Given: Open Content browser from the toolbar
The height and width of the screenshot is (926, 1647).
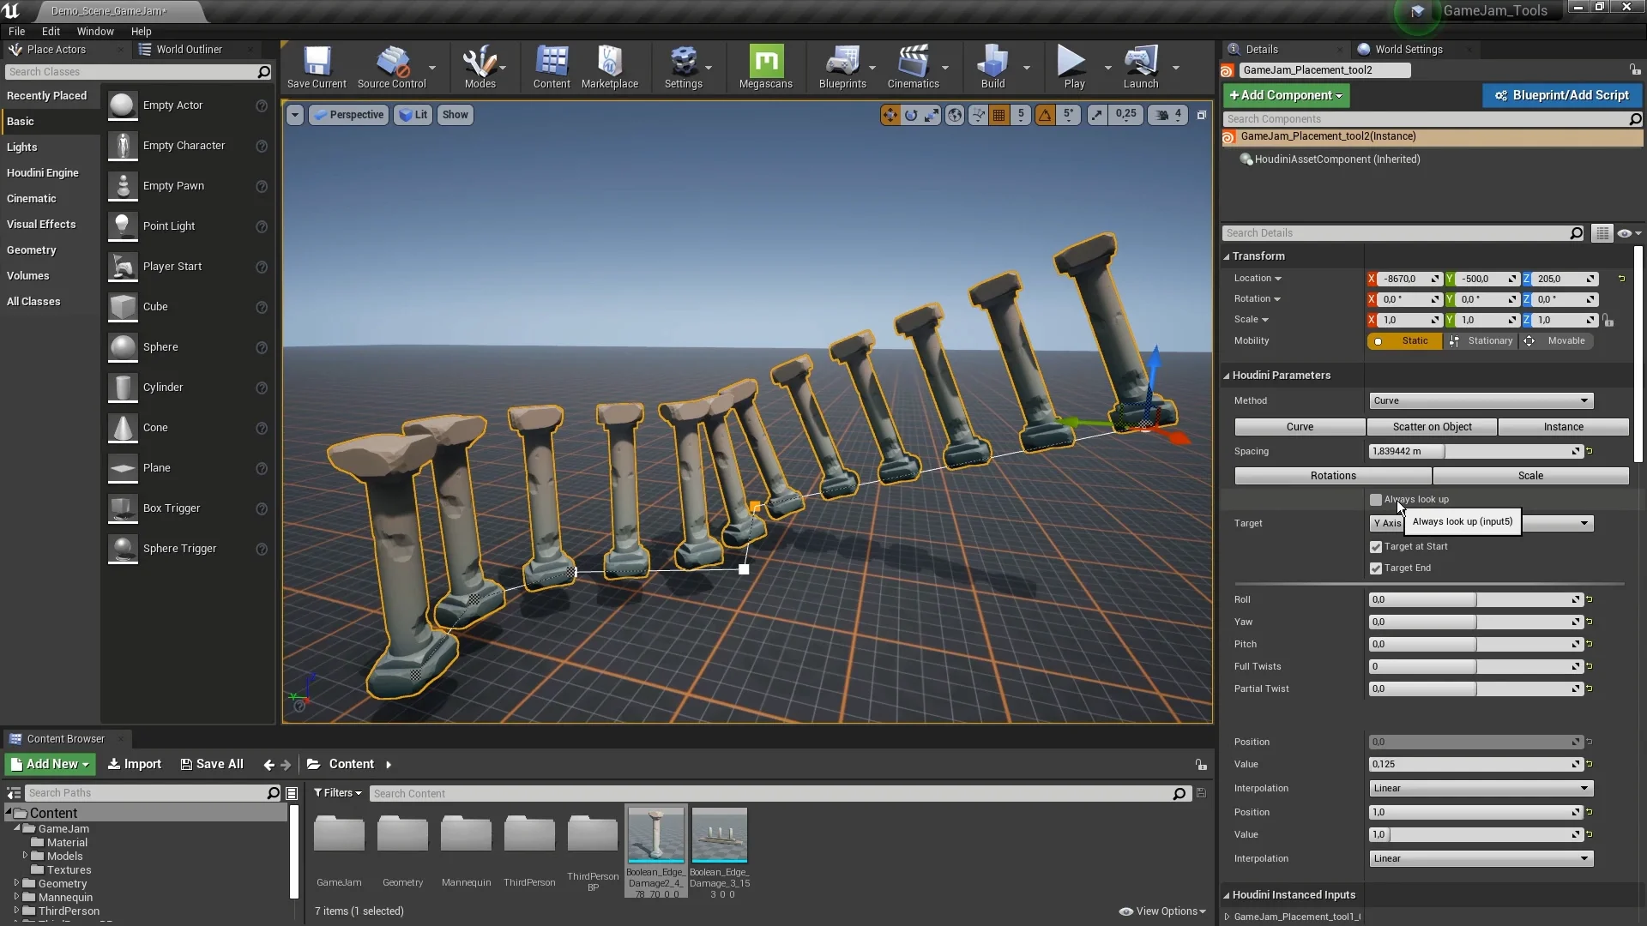Looking at the screenshot, I should click(x=552, y=67).
